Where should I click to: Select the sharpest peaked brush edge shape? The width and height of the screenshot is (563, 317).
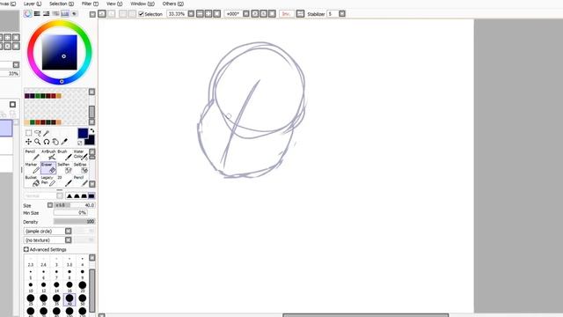69,195
